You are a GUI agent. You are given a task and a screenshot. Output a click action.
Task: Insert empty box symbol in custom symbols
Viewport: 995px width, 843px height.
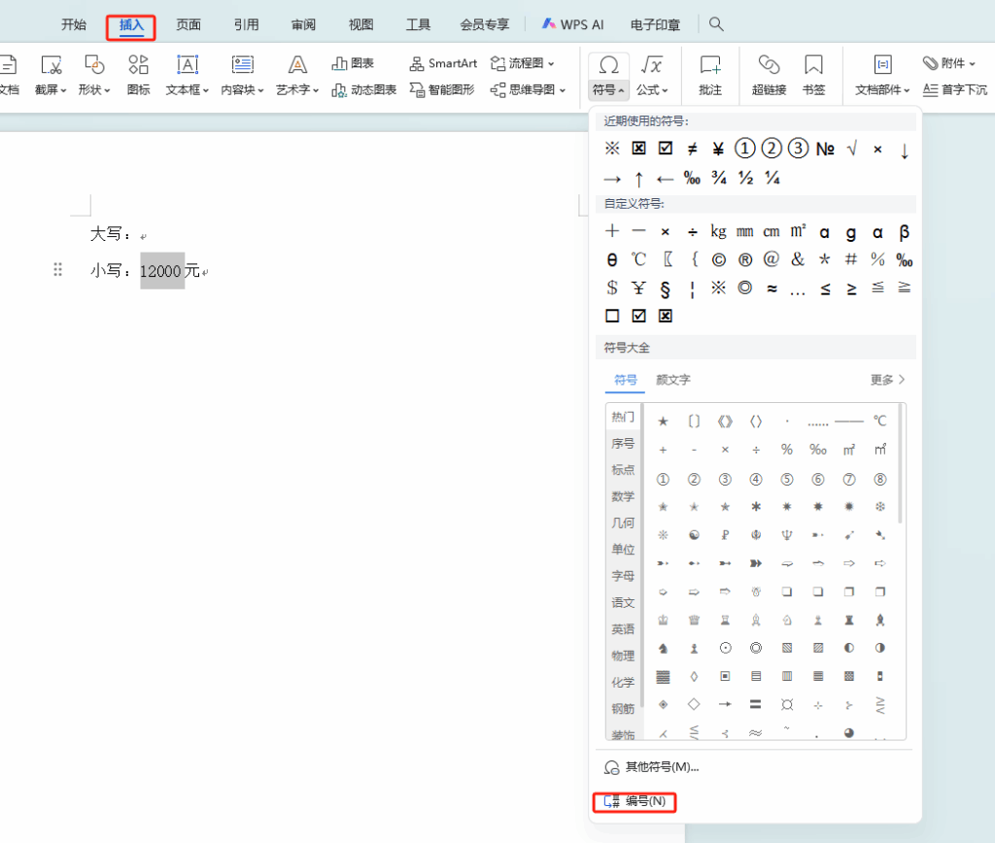(x=612, y=316)
